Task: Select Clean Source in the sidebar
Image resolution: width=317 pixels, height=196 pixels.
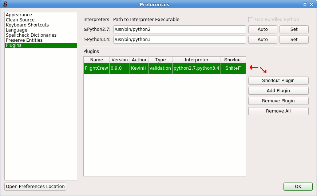Action: click(41, 20)
